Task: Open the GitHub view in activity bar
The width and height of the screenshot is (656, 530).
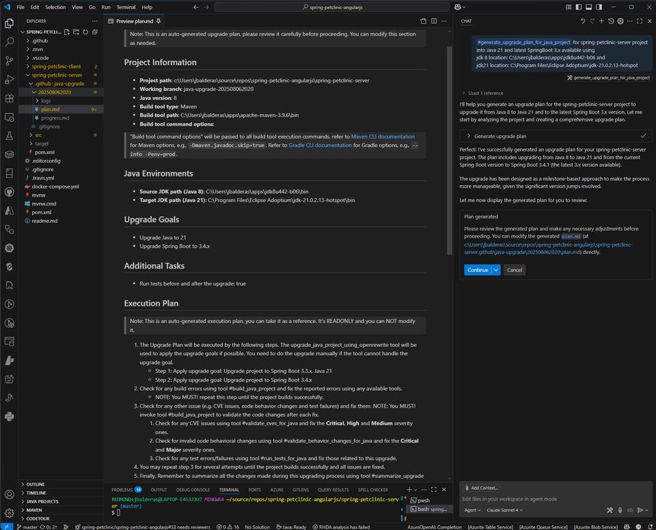Action: click(9, 192)
